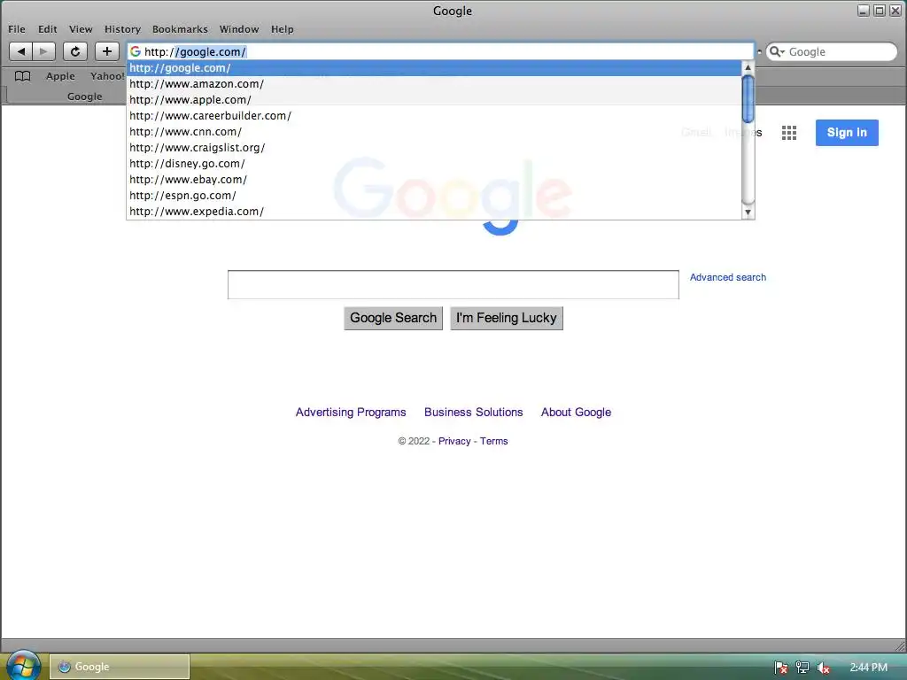Choose http://www.careerbuilder.com/ suggestion
The width and height of the screenshot is (907, 680).
[x=434, y=116]
